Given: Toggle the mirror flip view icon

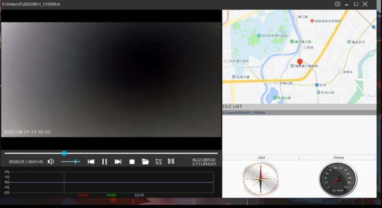Looking at the screenshot, I should [x=171, y=161].
